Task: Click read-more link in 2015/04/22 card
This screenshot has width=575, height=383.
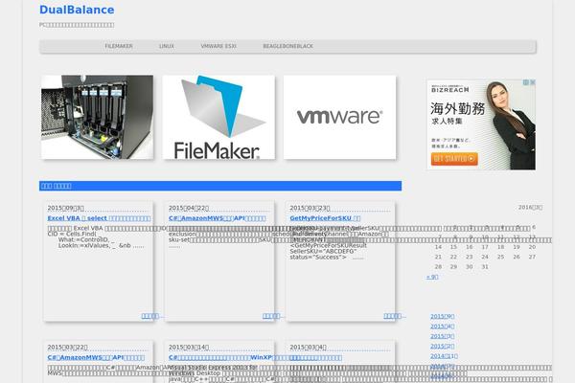Action: 273,315
